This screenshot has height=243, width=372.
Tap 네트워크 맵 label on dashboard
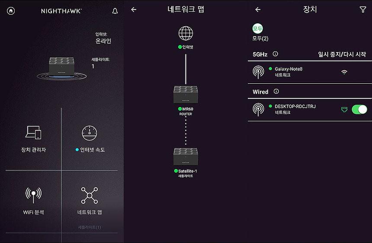[90, 212]
